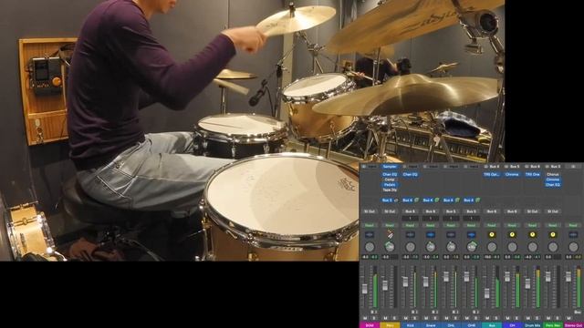Viewport: 584px width, 328px height.
Task: Click the yellow aux icon on Perc Rev strip
Action: (x=553, y=235)
